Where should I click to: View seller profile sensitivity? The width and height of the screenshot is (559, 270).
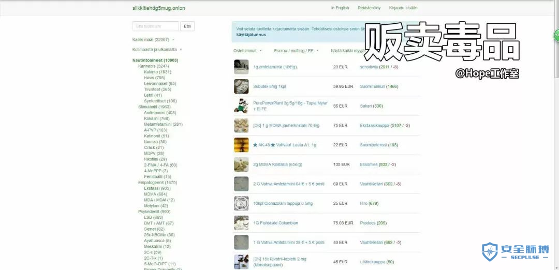[369, 67]
